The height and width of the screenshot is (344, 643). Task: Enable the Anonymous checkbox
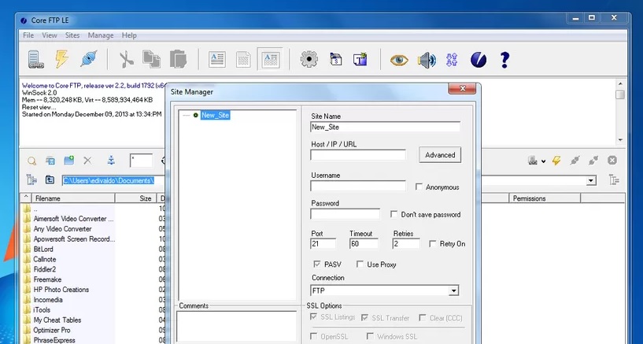coord(419,187)
